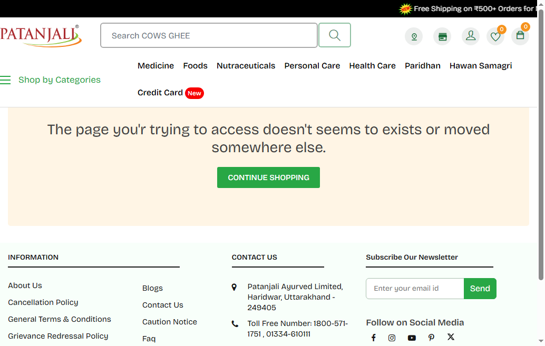Open the user account icon
The width and height of the screenshot is (545, 346).
coord(471,36)
